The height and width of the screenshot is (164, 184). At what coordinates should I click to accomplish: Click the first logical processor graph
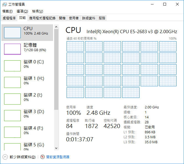(x=75, y=46)
